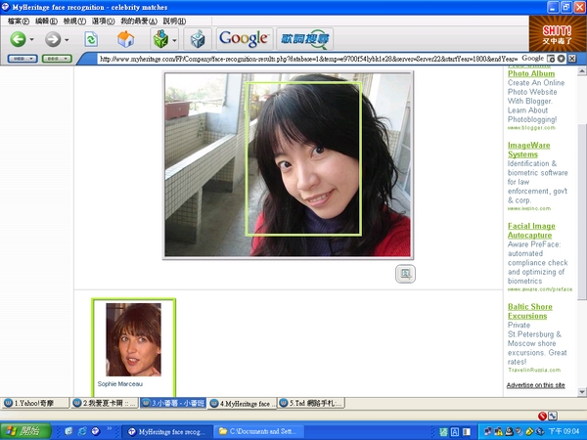This screenshot has height=440, width=587.
Task: Click the green language bar IME icon
Action: [x=443, y=432]
